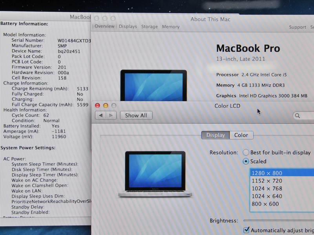Click the Processor 2.4 GHz Intel Core i5 line
314x235 pixels.
[251, 75]
